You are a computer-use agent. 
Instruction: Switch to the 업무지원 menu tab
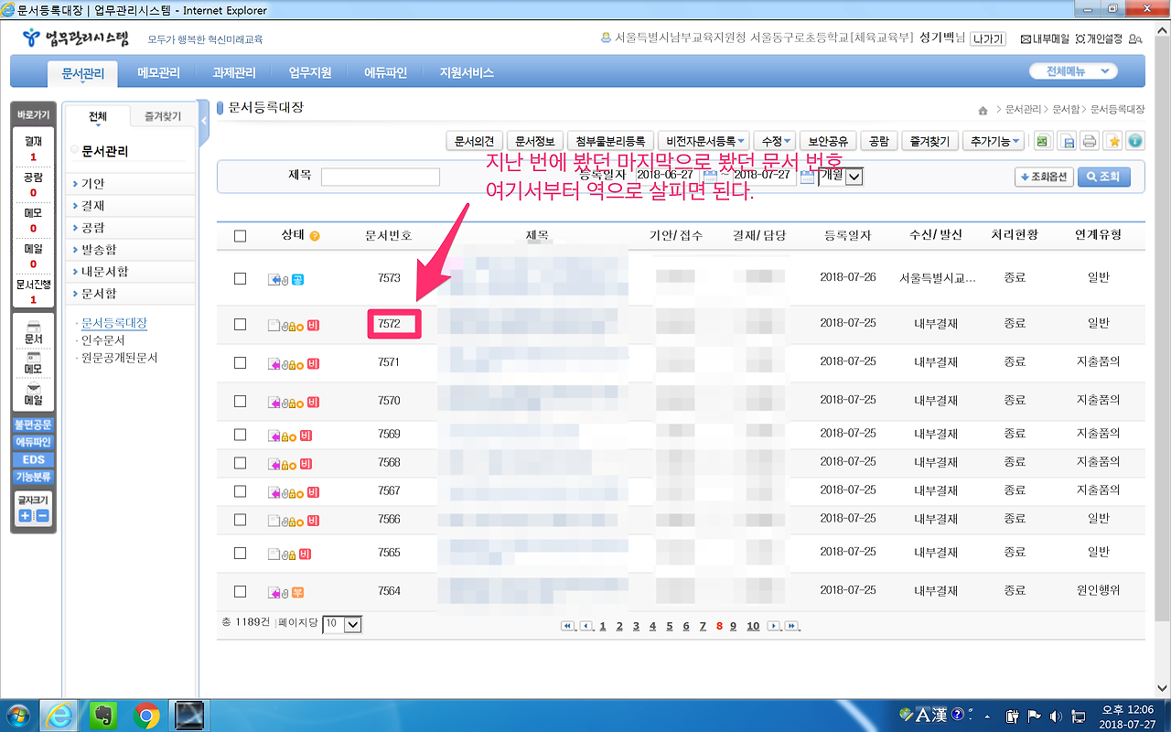coord(309,73)
